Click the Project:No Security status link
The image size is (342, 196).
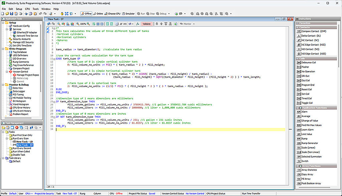(44, 193)
